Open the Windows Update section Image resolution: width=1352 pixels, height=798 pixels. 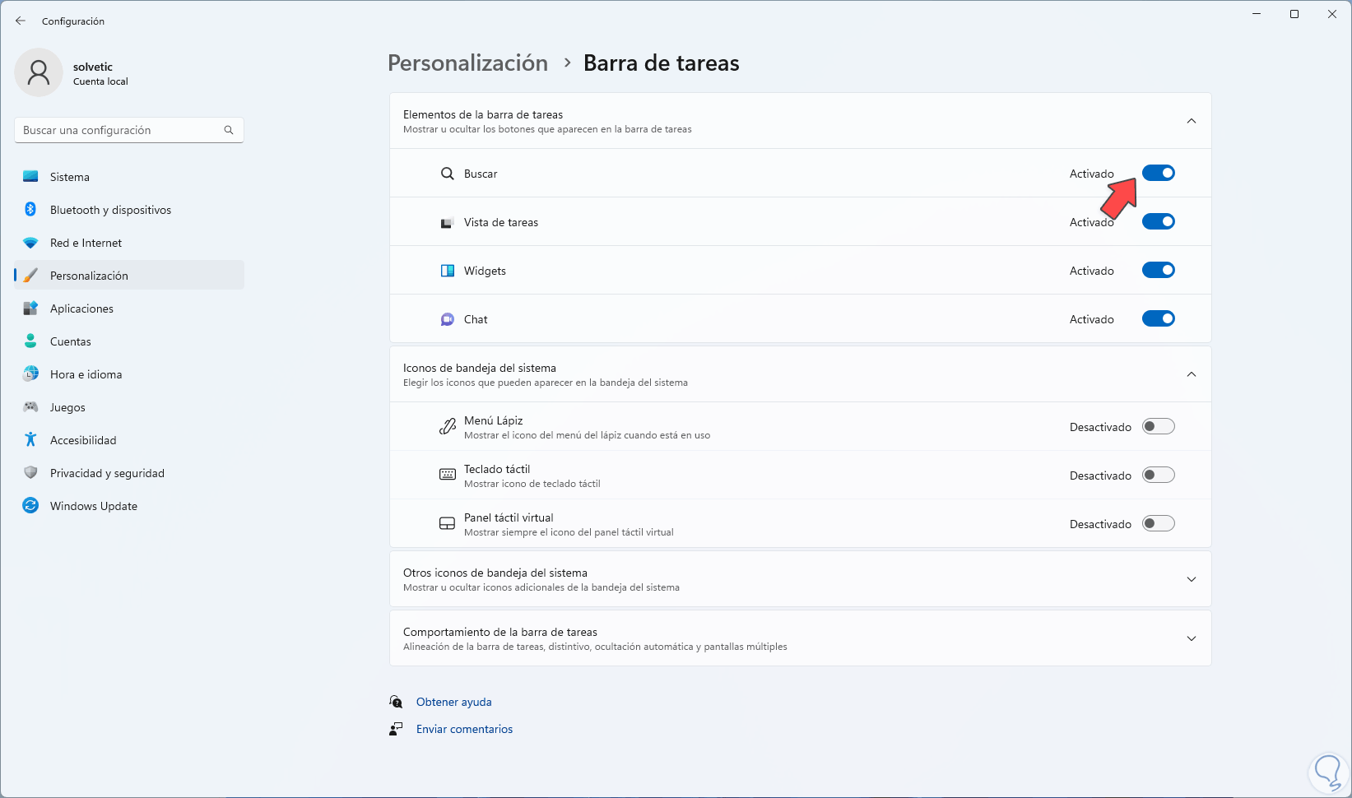[93, 506]
